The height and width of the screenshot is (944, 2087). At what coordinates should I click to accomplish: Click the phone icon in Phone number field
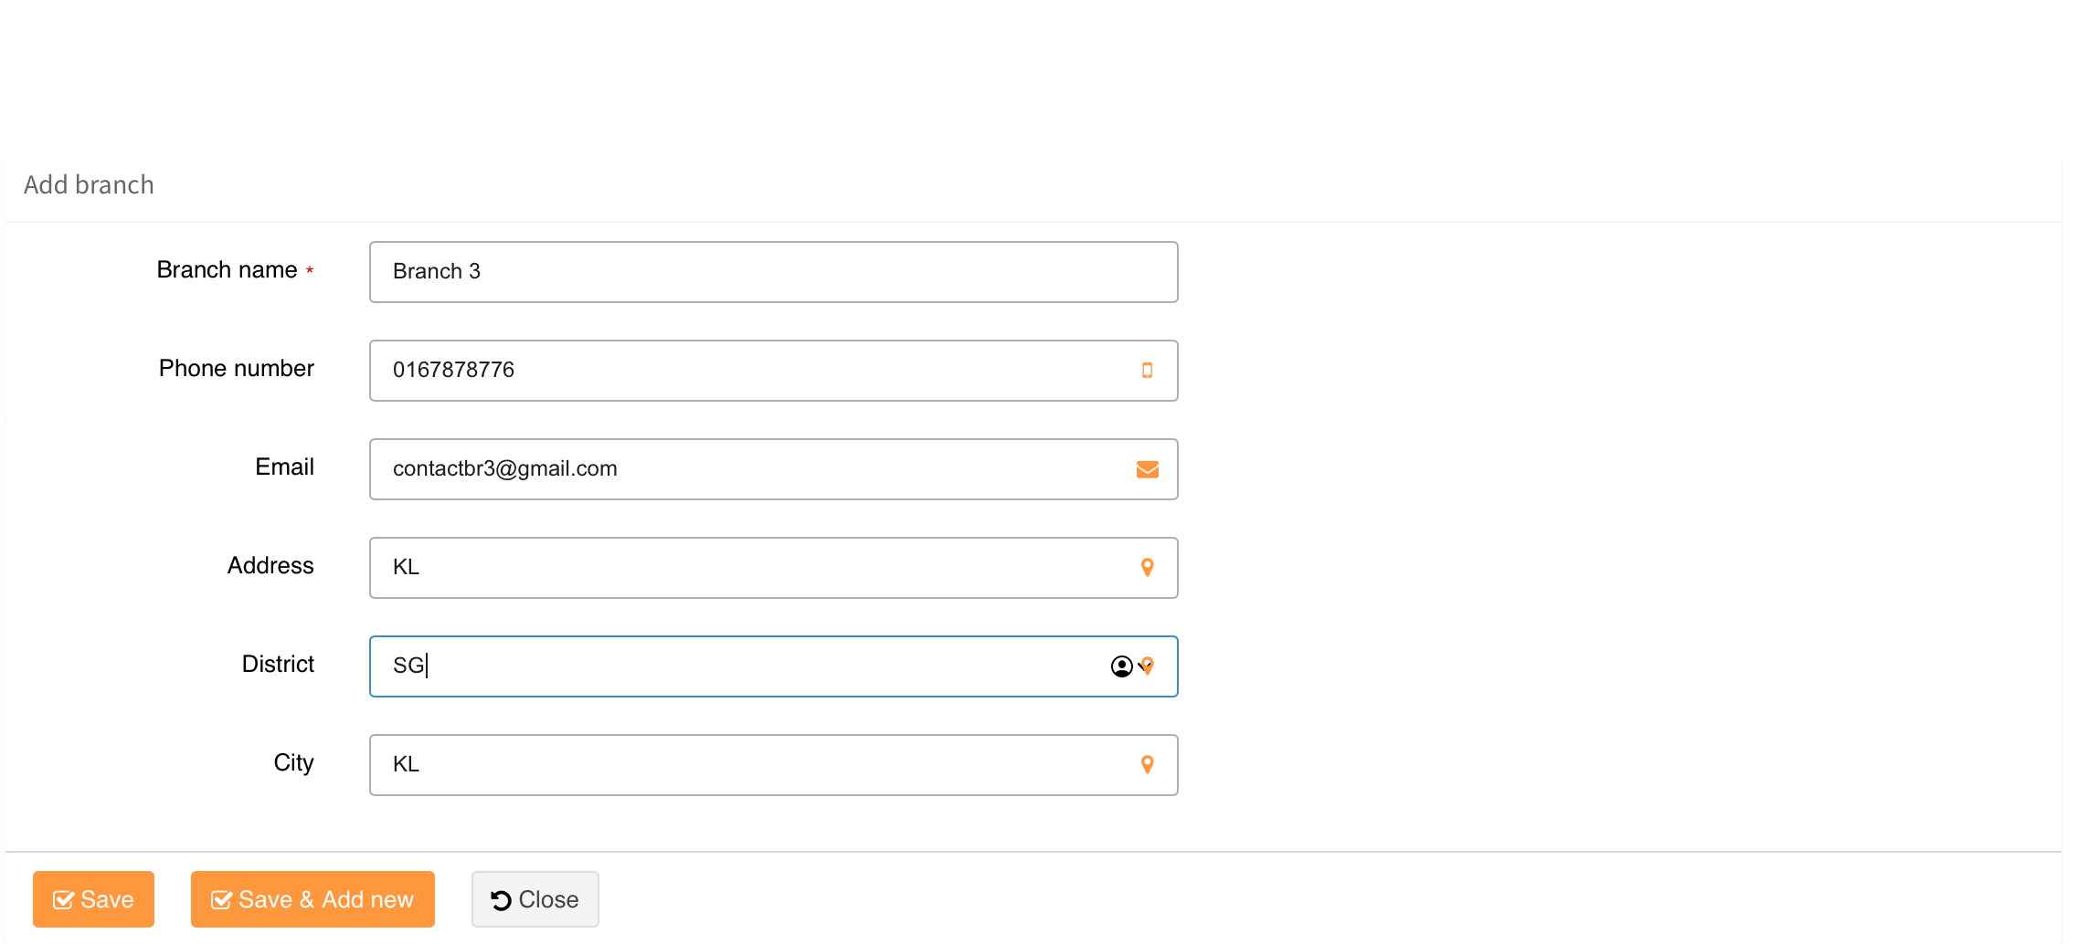[x=1147, y=371]
